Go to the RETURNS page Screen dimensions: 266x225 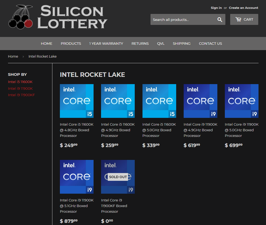[140, 43]
